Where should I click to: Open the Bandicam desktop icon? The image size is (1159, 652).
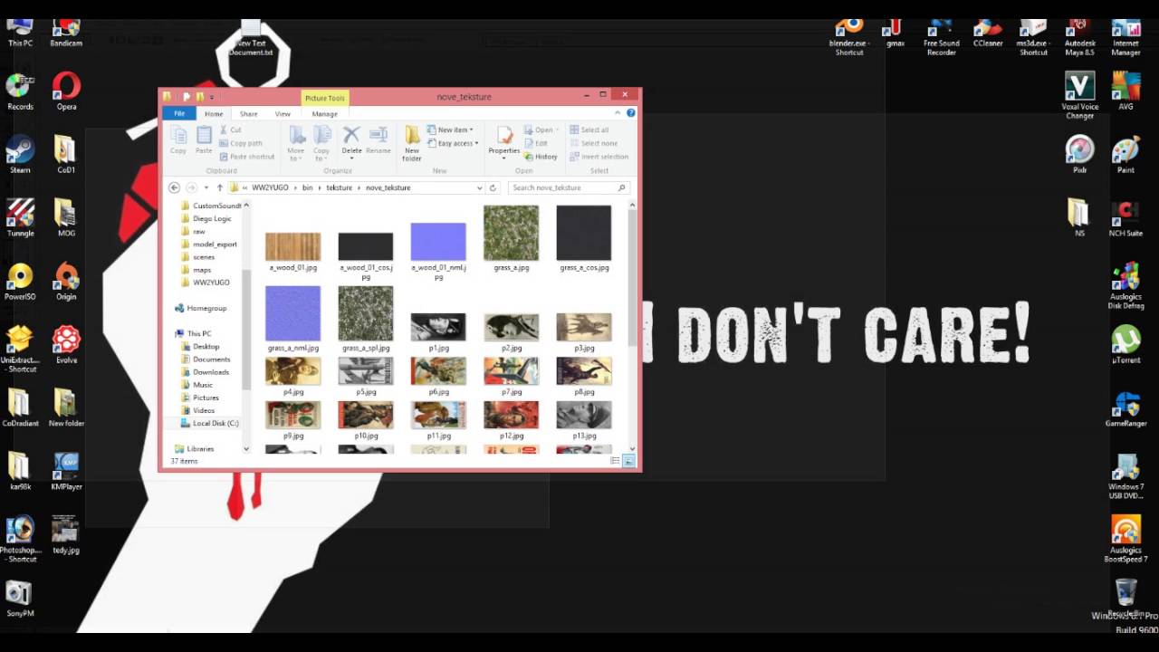(66, 32)
